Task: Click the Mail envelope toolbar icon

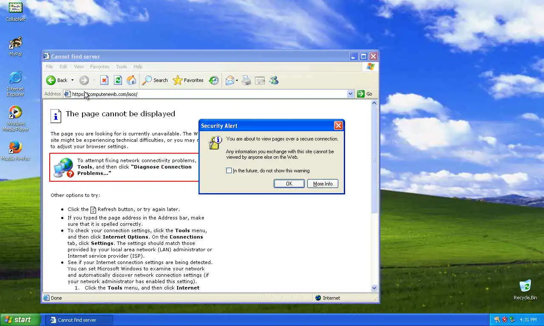Action: [x=230, y=80]
